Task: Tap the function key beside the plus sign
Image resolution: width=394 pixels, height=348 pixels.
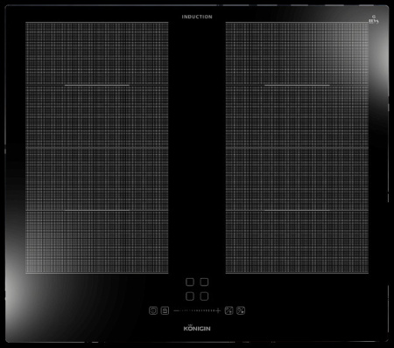Action: (x=229, y=310)
